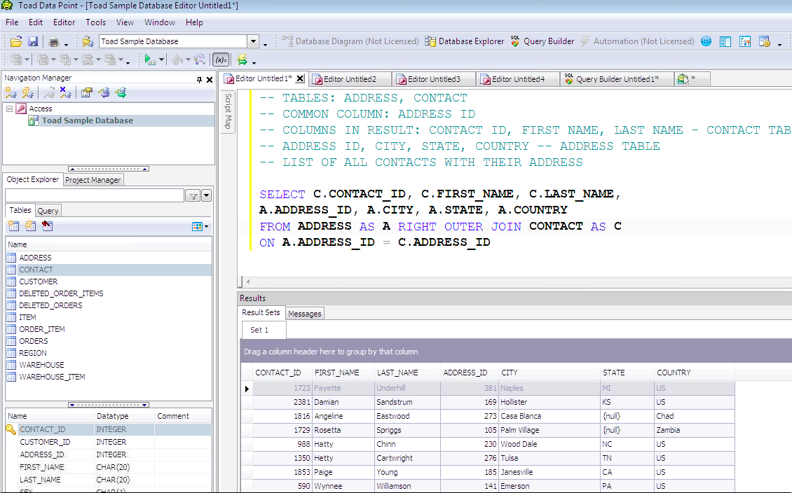Save the script with the floppy disk icon
Viewport: 792px width, 493px height.
[32, 41]
